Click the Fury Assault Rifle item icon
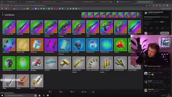This screenshot has width=172, height=97. click(x=9, y=27)
